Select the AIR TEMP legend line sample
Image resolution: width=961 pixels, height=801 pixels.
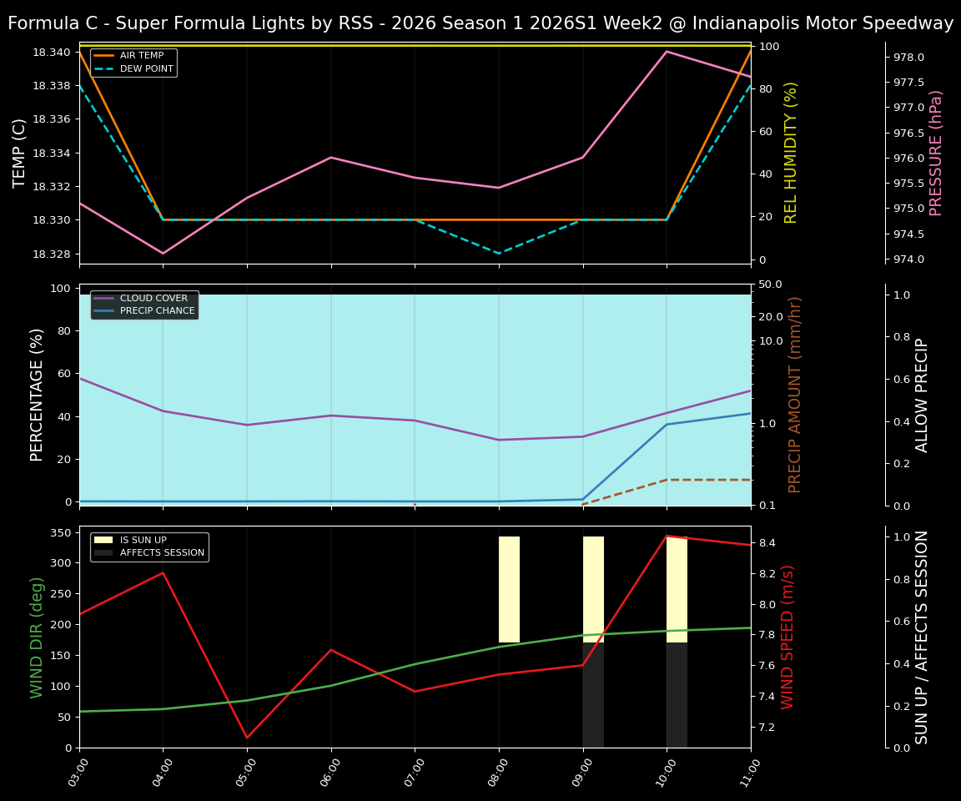105,54
